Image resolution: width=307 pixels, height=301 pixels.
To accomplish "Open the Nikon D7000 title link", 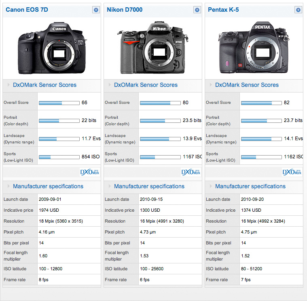I will point(125,10).
